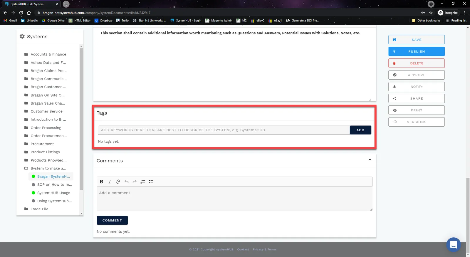Open Google Drive bookmark

point(53,21)
